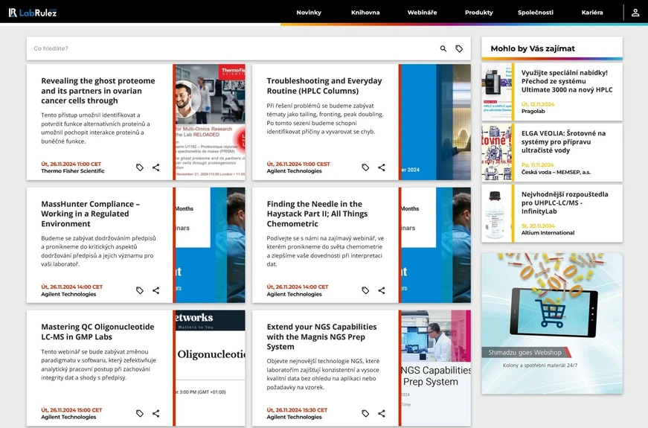Image resolution: width=648 pixels, height=428 pixels.
Task: Click the Oligonucleotide card thumbnail image
Action: (x=211, y=368)
